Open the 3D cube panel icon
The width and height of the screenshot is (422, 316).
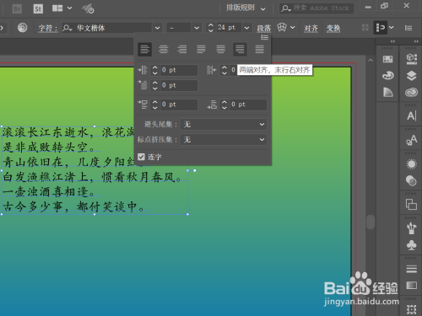(x=411, y=58)
